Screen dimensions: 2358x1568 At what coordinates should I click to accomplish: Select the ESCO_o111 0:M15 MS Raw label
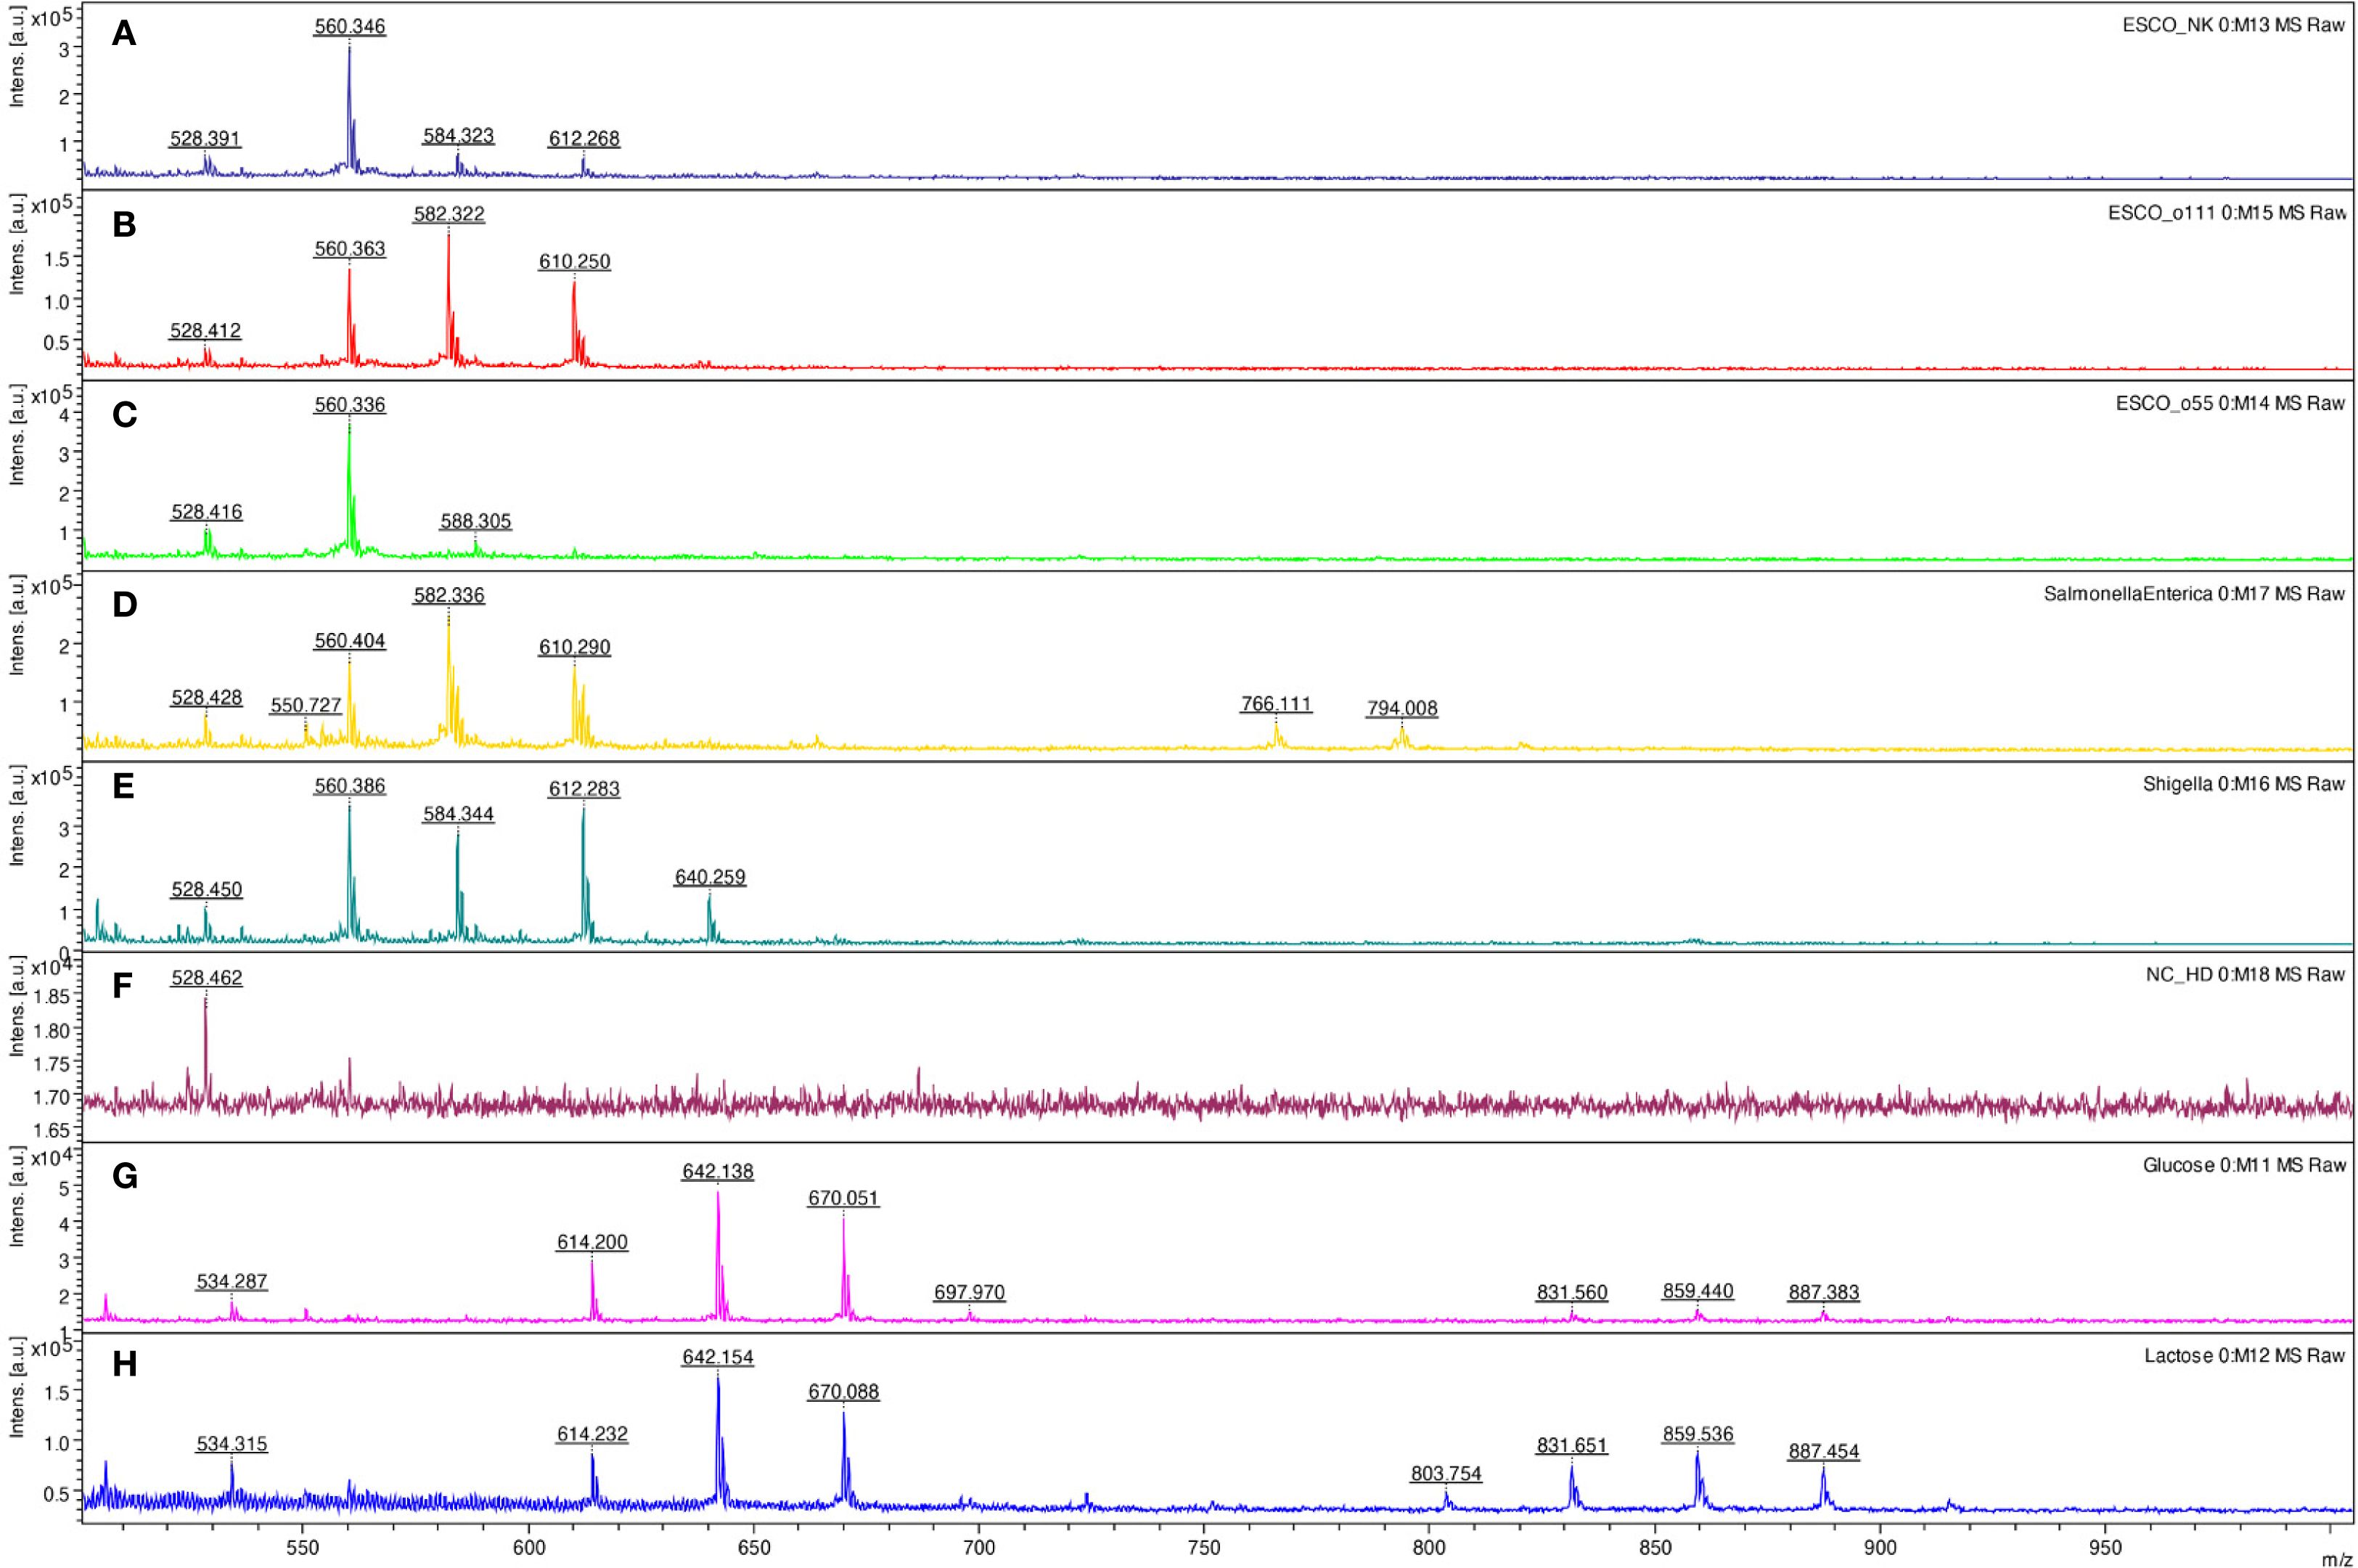2226,213
